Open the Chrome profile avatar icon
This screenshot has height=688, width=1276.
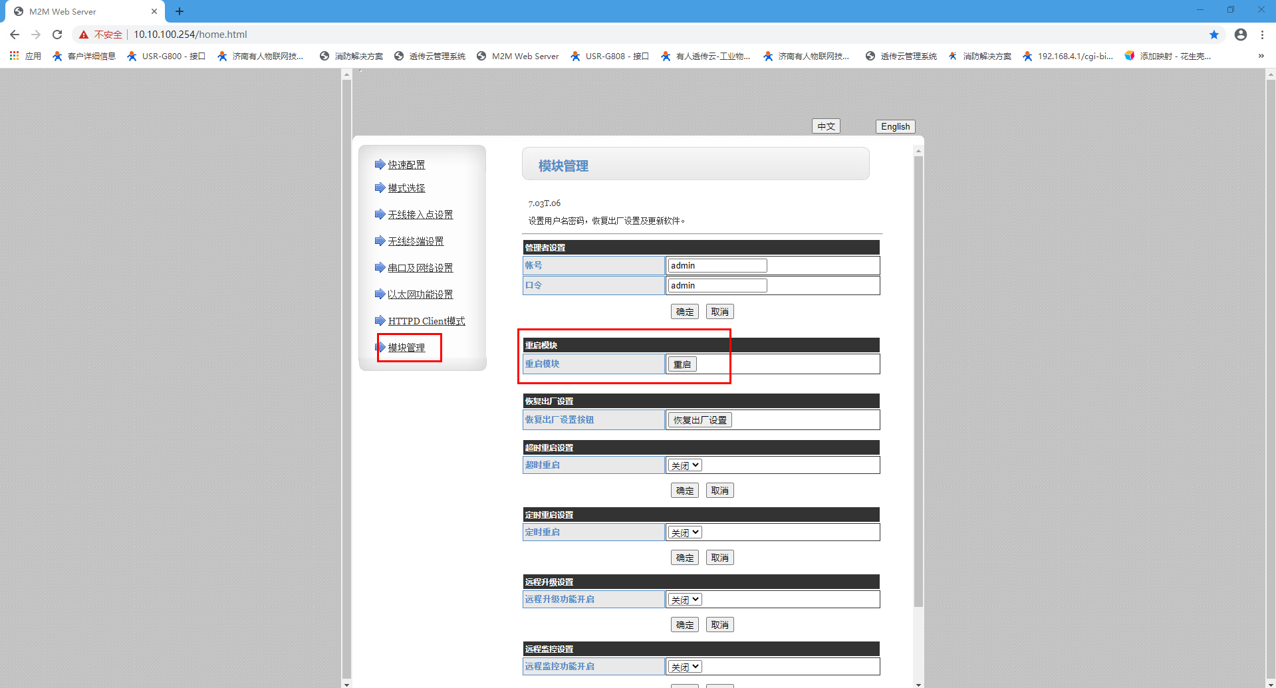tap(1240, 35)
